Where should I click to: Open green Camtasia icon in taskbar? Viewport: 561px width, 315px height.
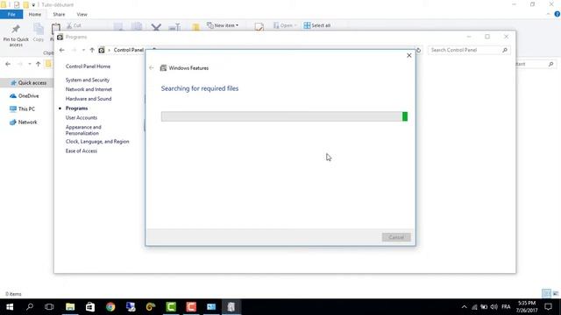[171, 307]
